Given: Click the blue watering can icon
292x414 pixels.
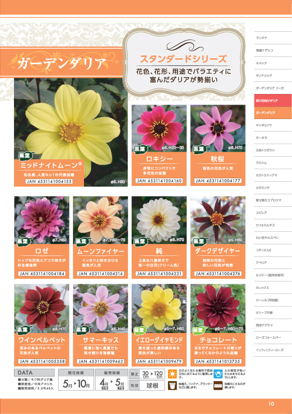Looking at the screenshot, I should 218,374.
